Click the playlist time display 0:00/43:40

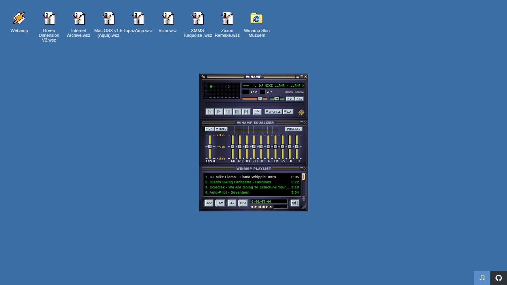[269, 201]
